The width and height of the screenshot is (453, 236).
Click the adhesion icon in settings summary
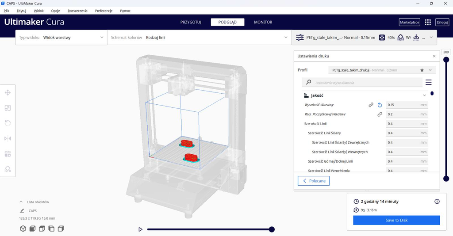[416, 38]
